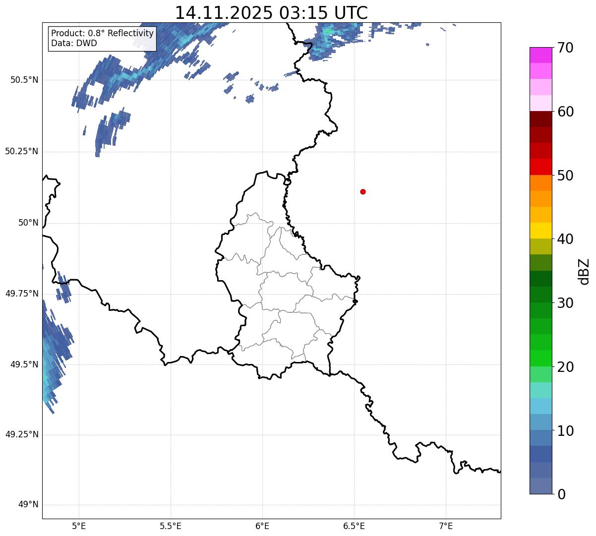Select the bright green 20 dBZ color band
The height and width of the screenshot is (536, 596).
coord(540,358)
